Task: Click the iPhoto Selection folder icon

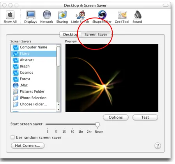Action: pyautogui.click(x=16, y=98)
